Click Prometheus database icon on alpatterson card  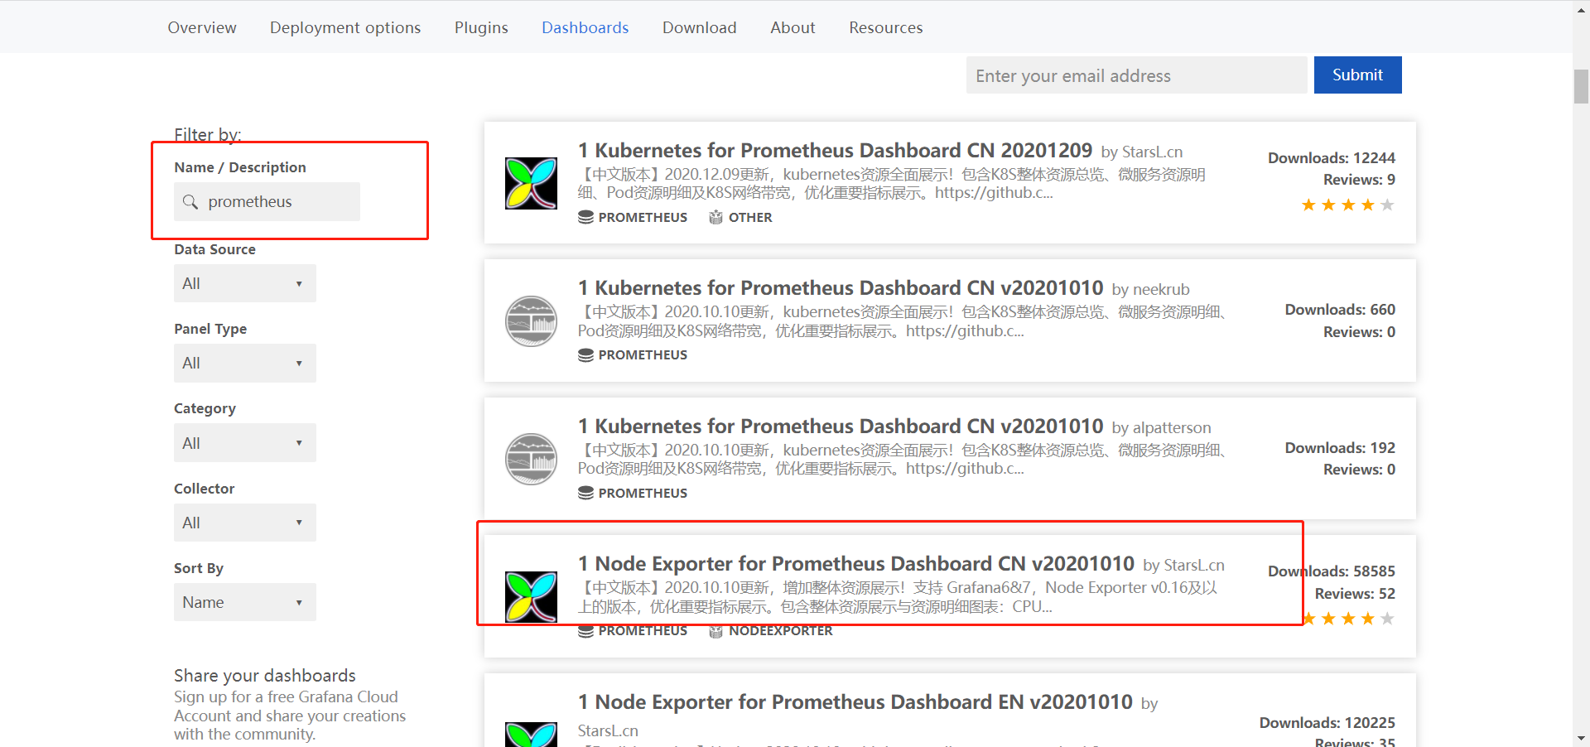585,493
